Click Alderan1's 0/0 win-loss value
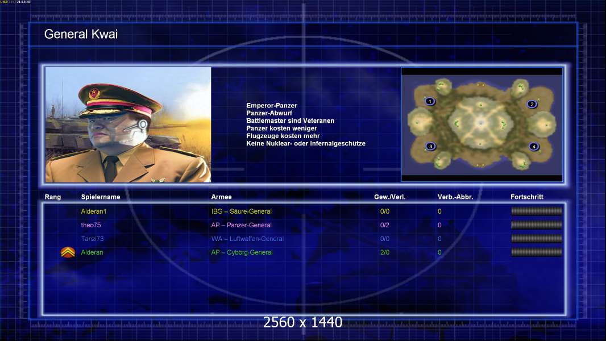 point(384,211)
